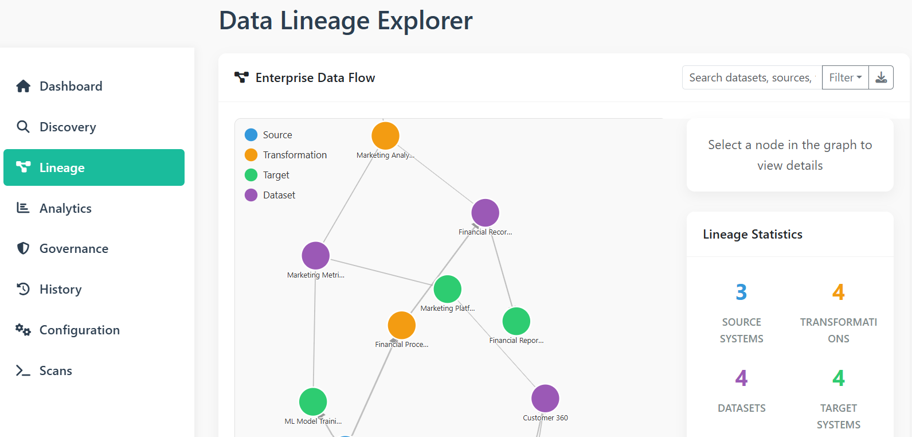This screenshot has height=437, width=912.
Task: Click the Analytics bar chart icon
Action: [x=23, y=208]
